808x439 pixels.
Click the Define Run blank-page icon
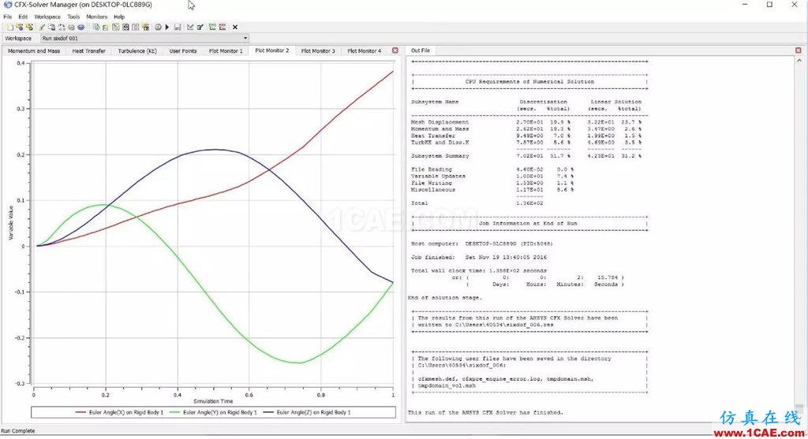point(10,28)
